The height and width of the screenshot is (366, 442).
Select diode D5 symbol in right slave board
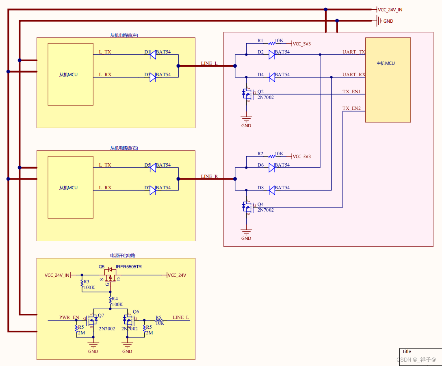pyautogui.click(x=153, y=168)
